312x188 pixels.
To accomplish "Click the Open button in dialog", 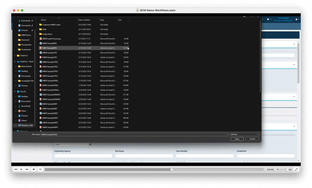I will [237, 139].
